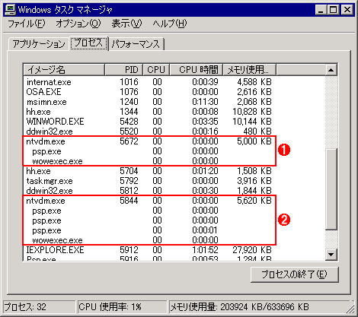
Task: Open the 表示(V) menu
Action: [x=126, y=24]
